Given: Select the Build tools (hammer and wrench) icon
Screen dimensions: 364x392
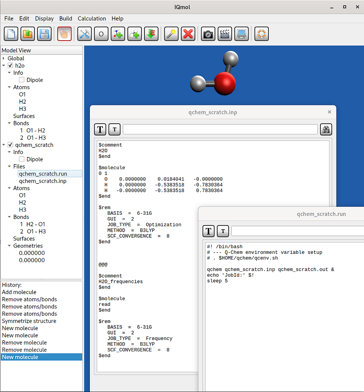Looking at the screenshot, I should (x=84, y=34).
